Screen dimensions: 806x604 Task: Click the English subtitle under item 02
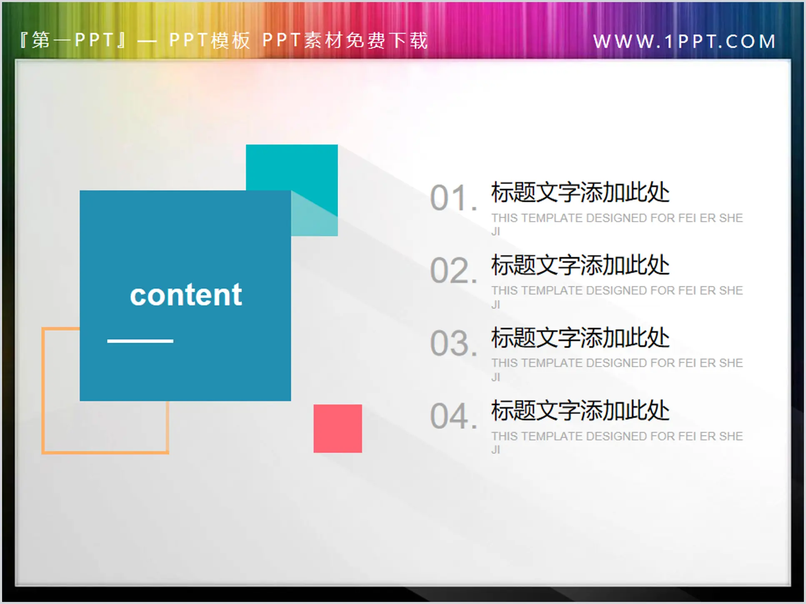pyautogui.click(x=617, y=297)
